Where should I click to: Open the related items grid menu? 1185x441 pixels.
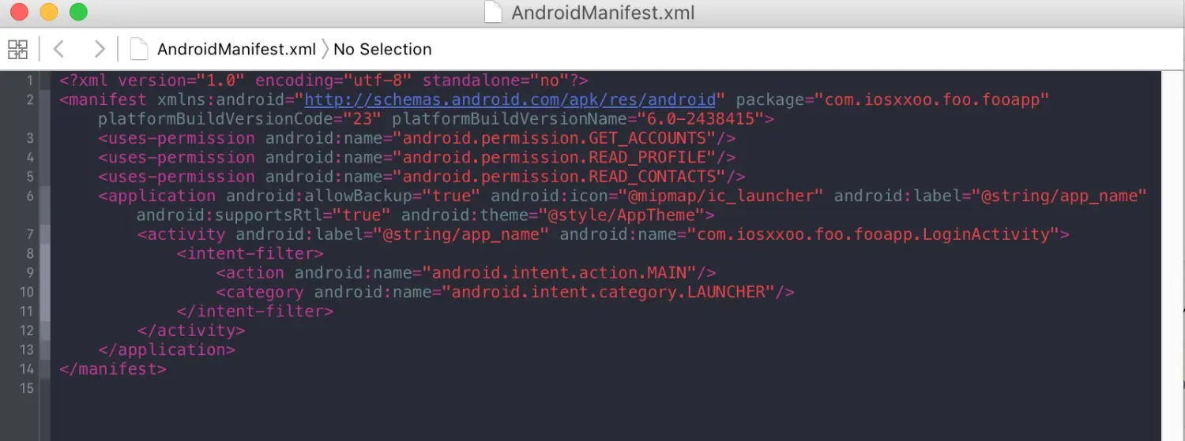coord(17,49)
